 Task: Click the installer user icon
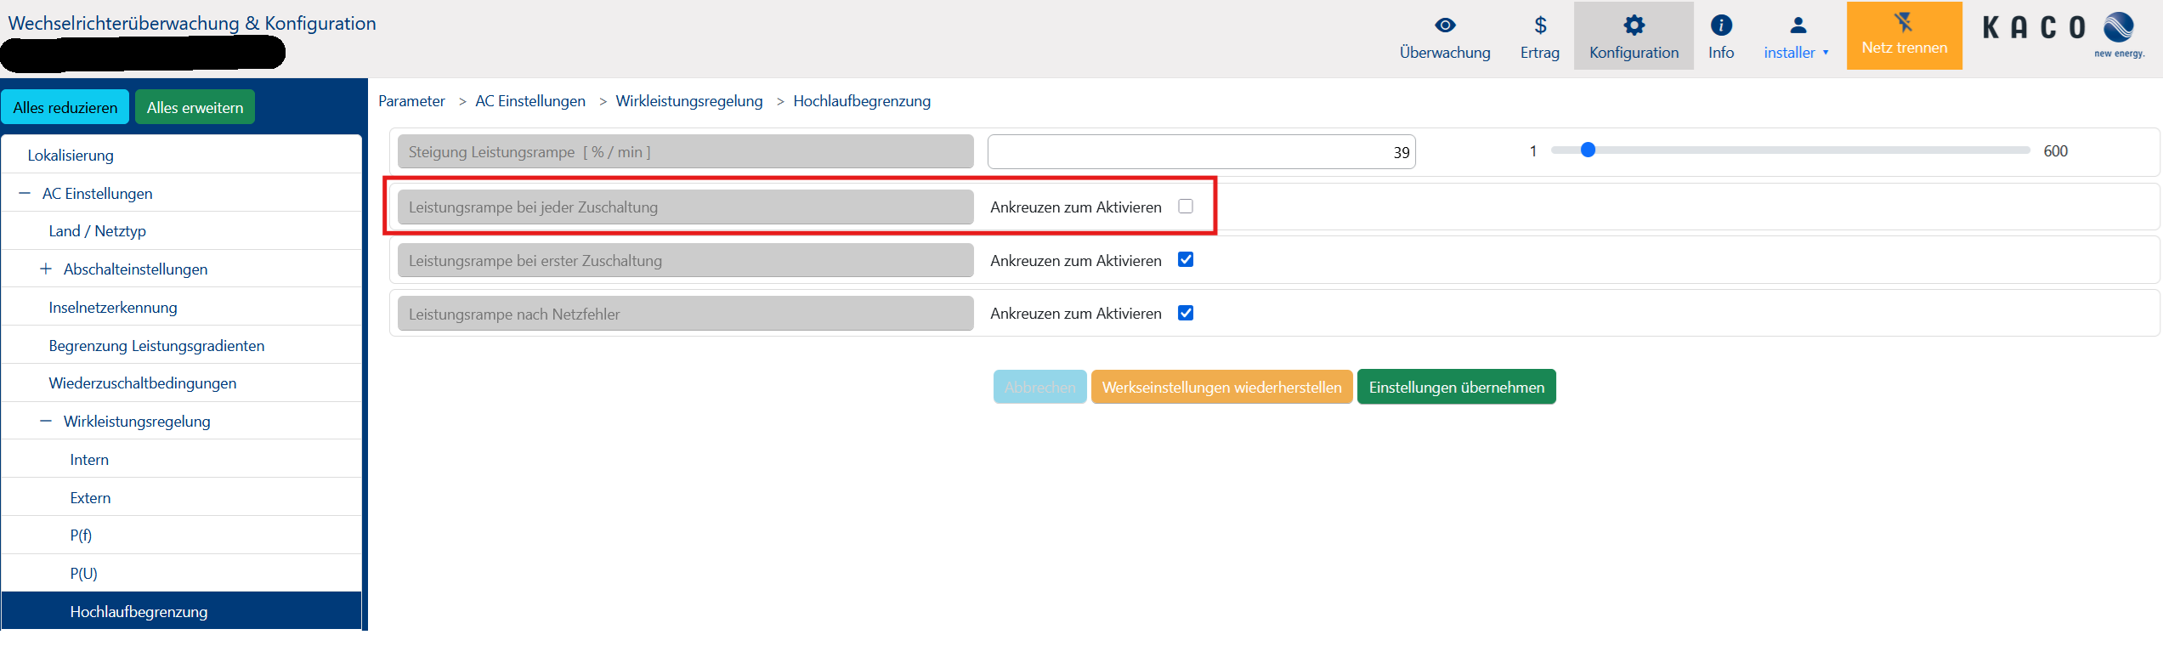(1798, 25)
